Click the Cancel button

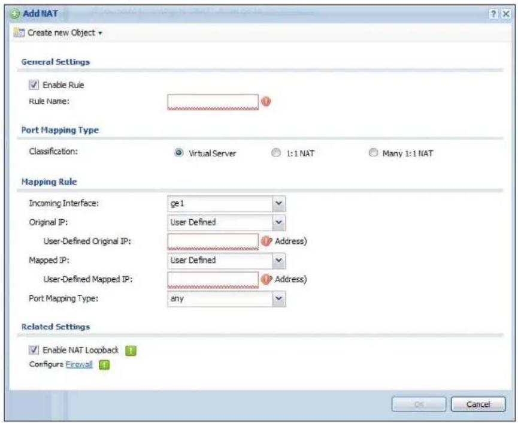pos(478,404)
